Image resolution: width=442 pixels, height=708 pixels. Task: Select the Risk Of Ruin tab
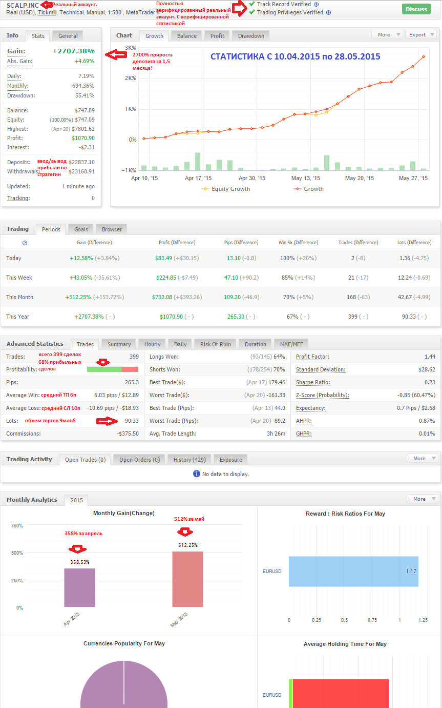point(216,344)
